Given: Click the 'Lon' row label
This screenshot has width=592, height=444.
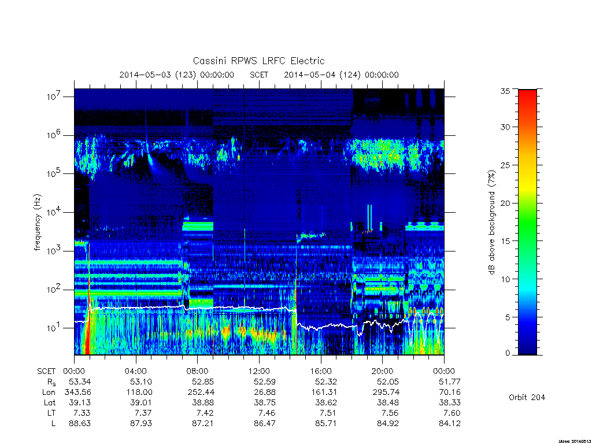Looking at the screenshot, I should tap(49, 393).
